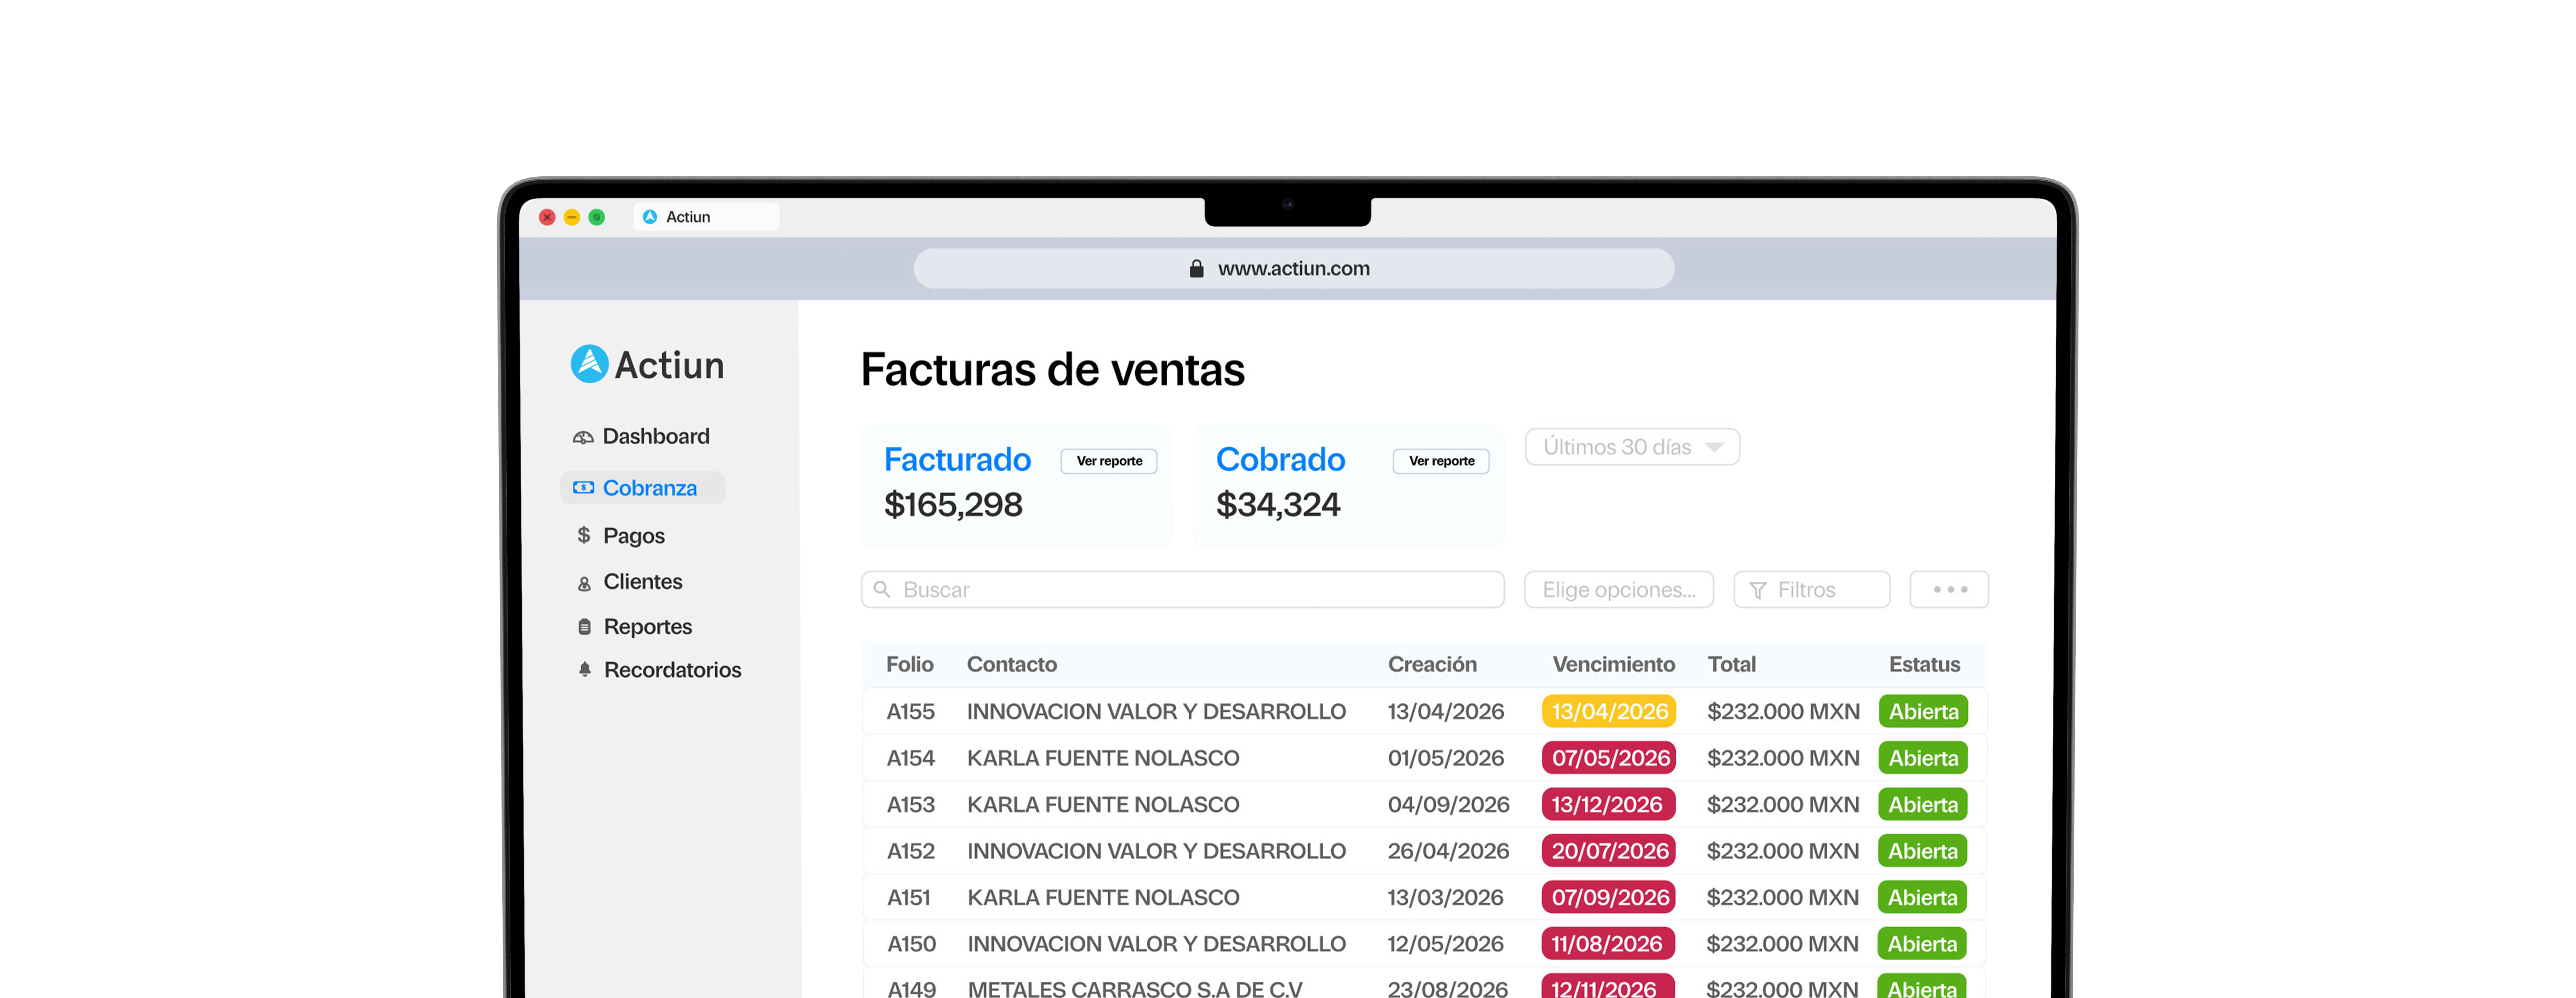
Task: Click Abierta status on row A150
Action: pyautogui.click(x=1922, y=944)
